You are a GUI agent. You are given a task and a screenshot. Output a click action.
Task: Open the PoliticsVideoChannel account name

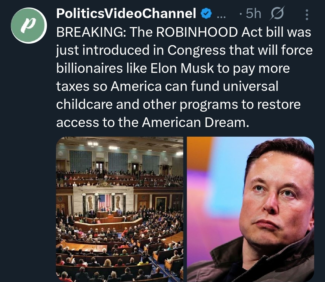[126, 14]
